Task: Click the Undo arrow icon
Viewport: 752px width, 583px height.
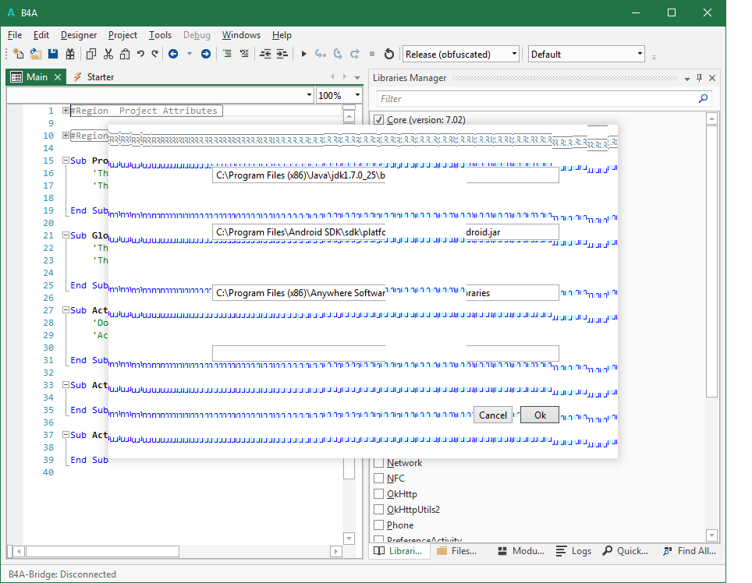Action: pyautogui.click(x=140, y=54)
